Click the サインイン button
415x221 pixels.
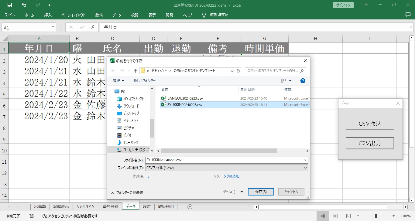(343, 5)
